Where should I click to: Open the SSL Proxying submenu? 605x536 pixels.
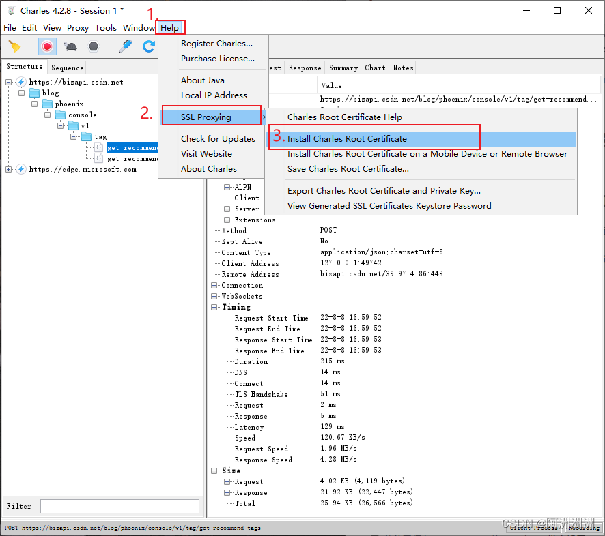212,117
